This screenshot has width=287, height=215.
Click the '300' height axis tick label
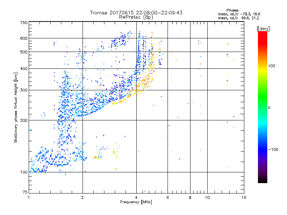(24, 90)
